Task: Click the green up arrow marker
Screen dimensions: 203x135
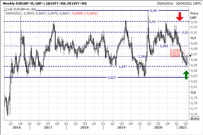Action: point(185,74)
